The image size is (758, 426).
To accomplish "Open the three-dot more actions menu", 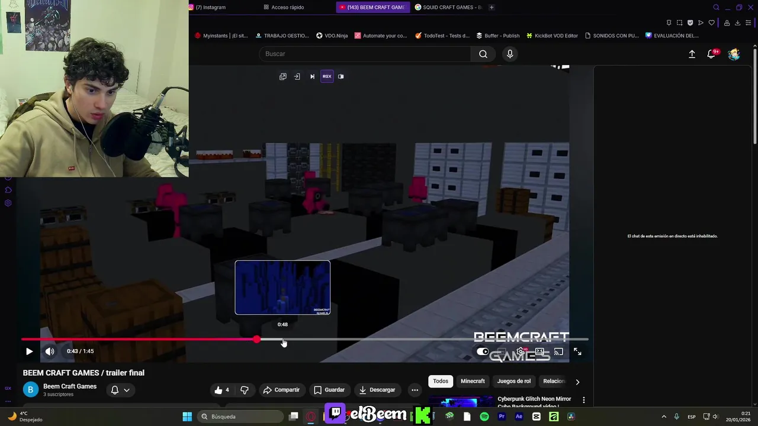I will [x=415, y=390].
